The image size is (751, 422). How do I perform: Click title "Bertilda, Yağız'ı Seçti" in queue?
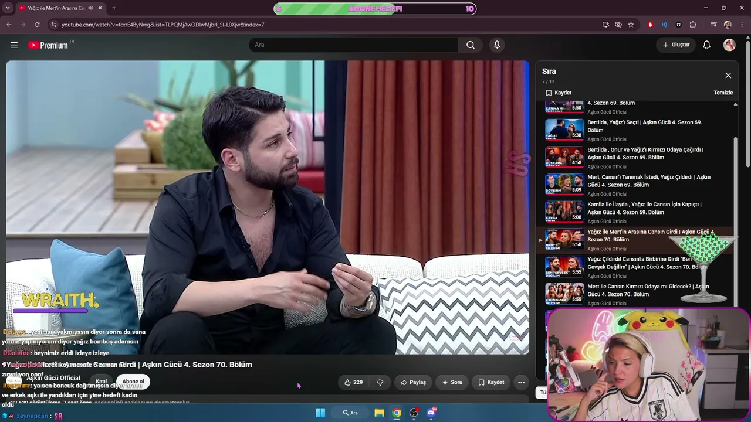645,126
